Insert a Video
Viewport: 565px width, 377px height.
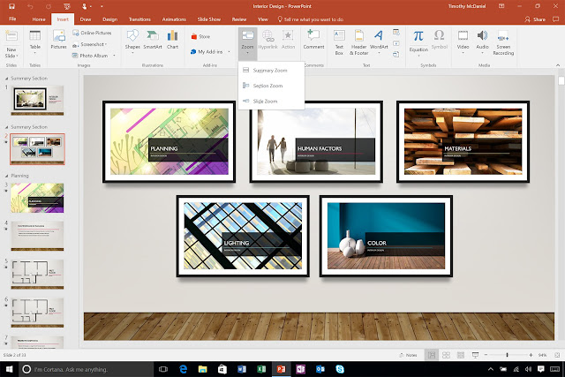click(463, 41)
